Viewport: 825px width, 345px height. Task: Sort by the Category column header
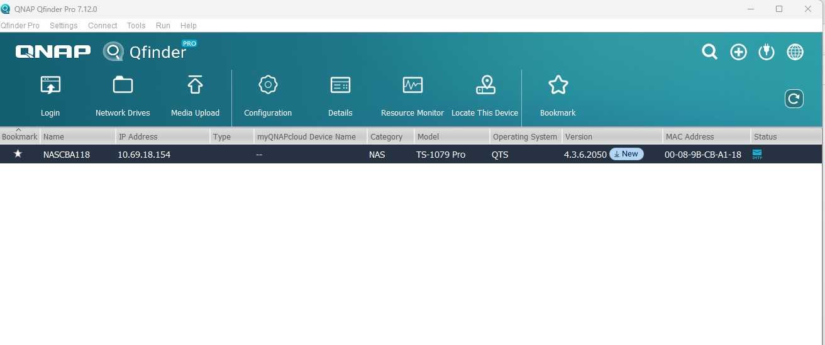pos(390,136)
